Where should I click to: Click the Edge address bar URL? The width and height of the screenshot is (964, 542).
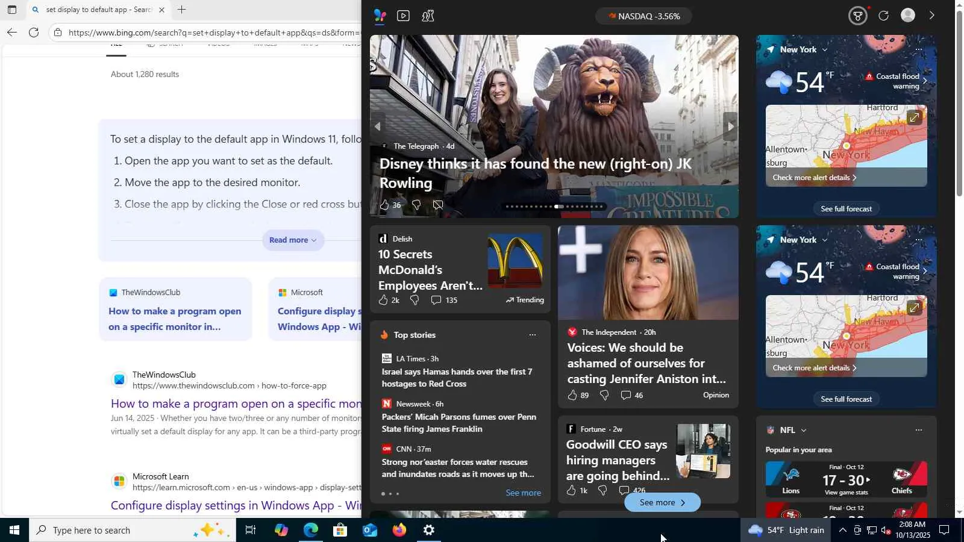pyautogui.click(x=214, y=33)
